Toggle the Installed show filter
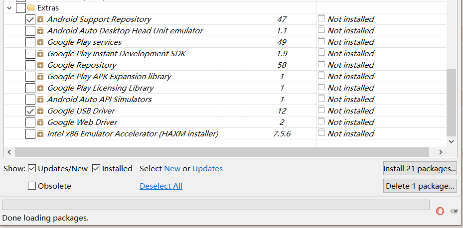The height and width of the screenshot is (228, 463). 96,169
